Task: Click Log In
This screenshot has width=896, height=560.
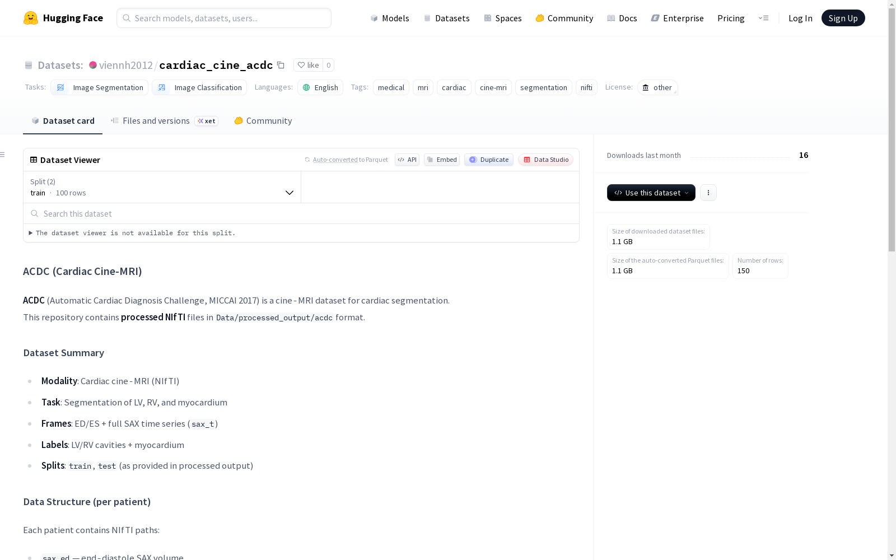Action: click(x=800, y=18)
